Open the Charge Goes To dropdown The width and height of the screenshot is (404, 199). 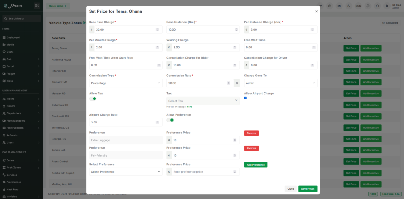tap(281, 83)
